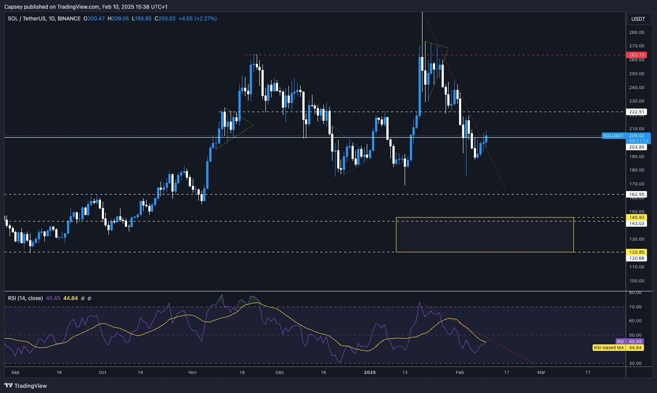Click the first ø icon in the RSI legend
The height and width of the screenshot is (393, 657).
click(83, 298)
